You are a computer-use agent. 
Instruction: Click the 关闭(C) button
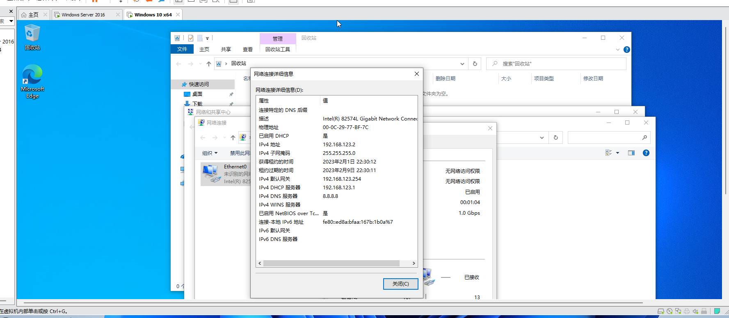click(x=400, y=284)
